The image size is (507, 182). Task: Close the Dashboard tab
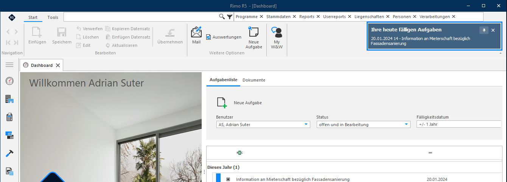(58, 65)
